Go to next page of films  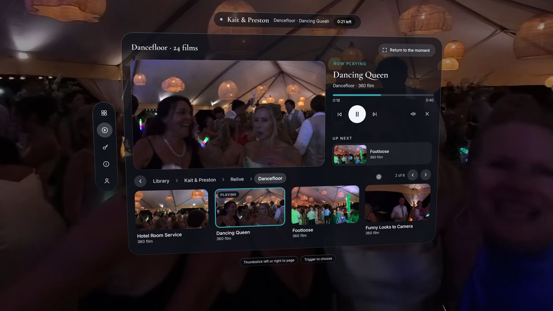(x=426, y=175)
